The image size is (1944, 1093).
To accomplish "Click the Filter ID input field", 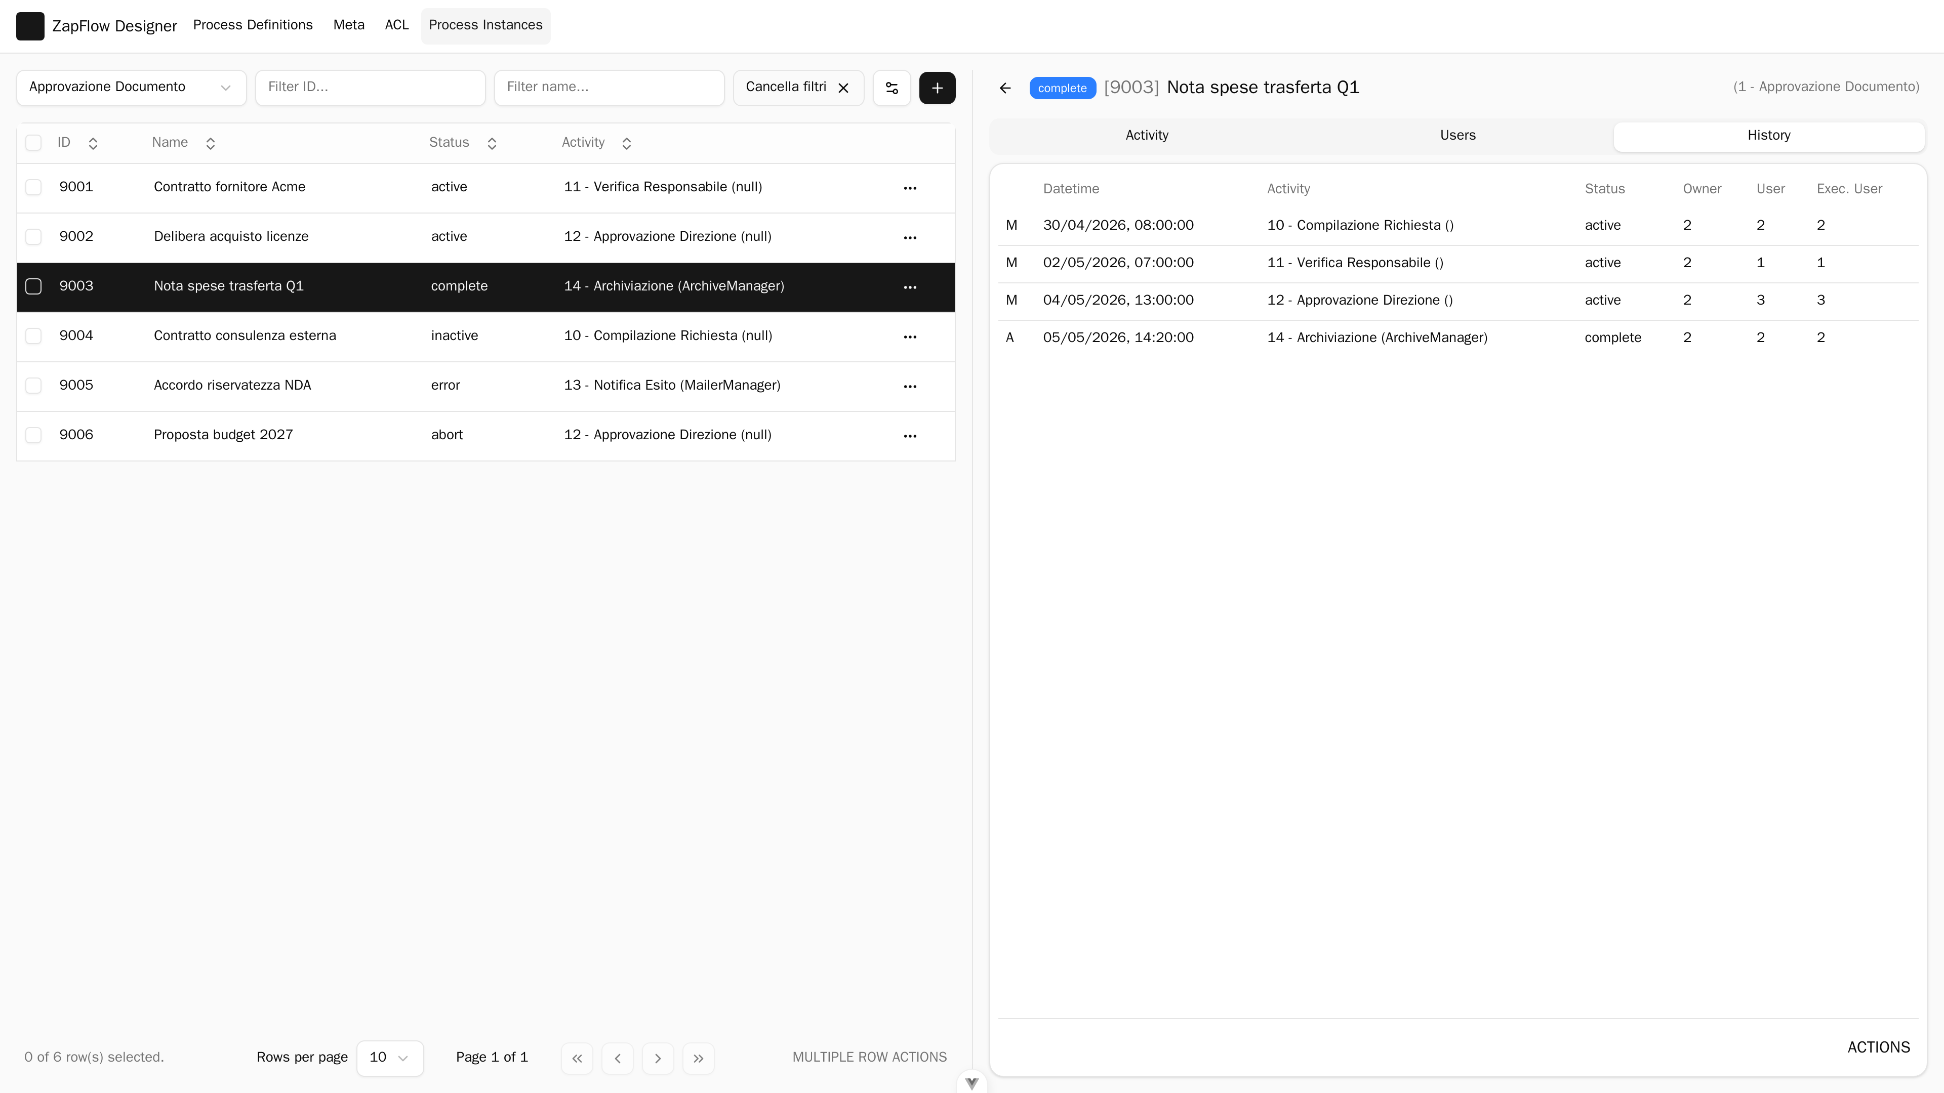I will [x=370, y=88].
